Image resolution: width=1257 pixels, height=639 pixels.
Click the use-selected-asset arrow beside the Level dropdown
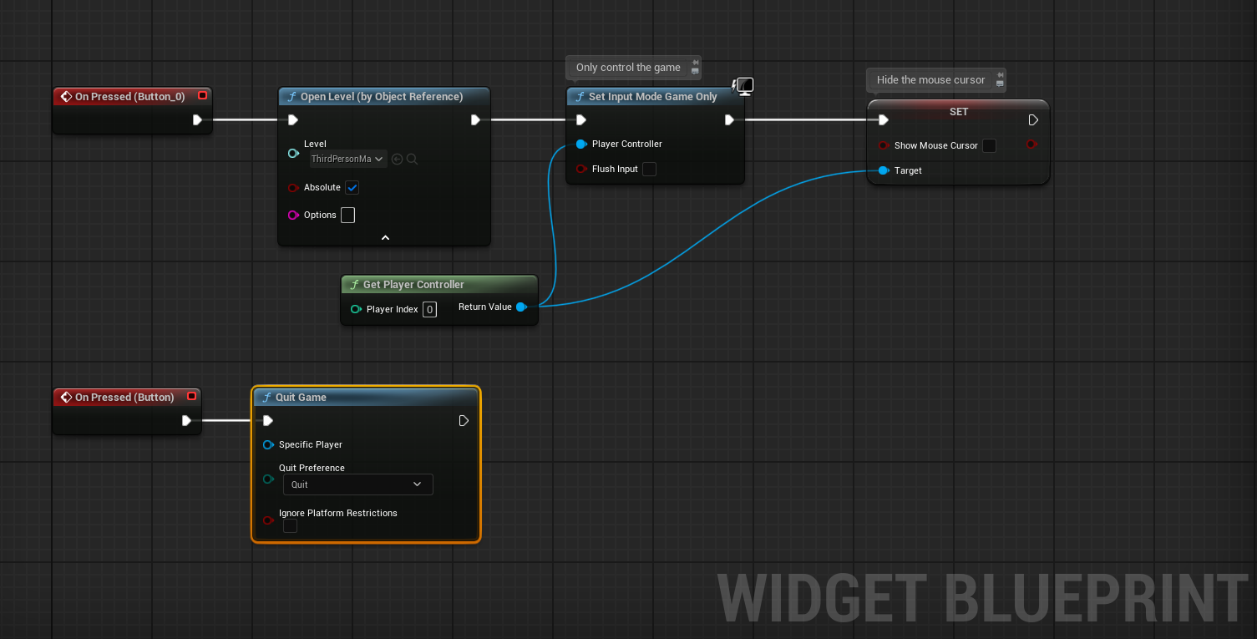pyautogui.click(x=397, y=159)
